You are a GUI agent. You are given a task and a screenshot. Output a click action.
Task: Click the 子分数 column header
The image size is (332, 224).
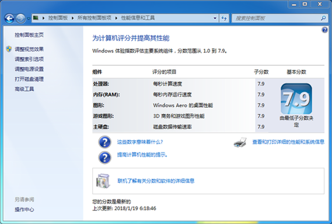click(261, 72)
